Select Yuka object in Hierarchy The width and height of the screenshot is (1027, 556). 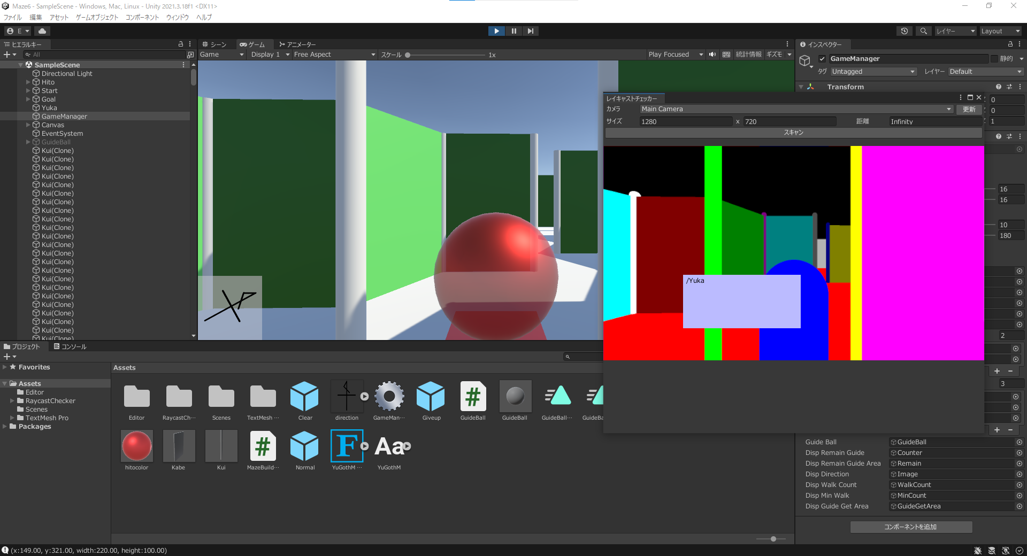[49, 108]
